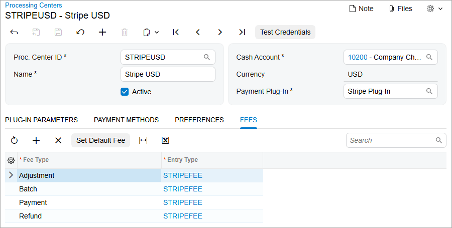
Task: Click the Proc. Center ID field
Action: click(168, 57)
